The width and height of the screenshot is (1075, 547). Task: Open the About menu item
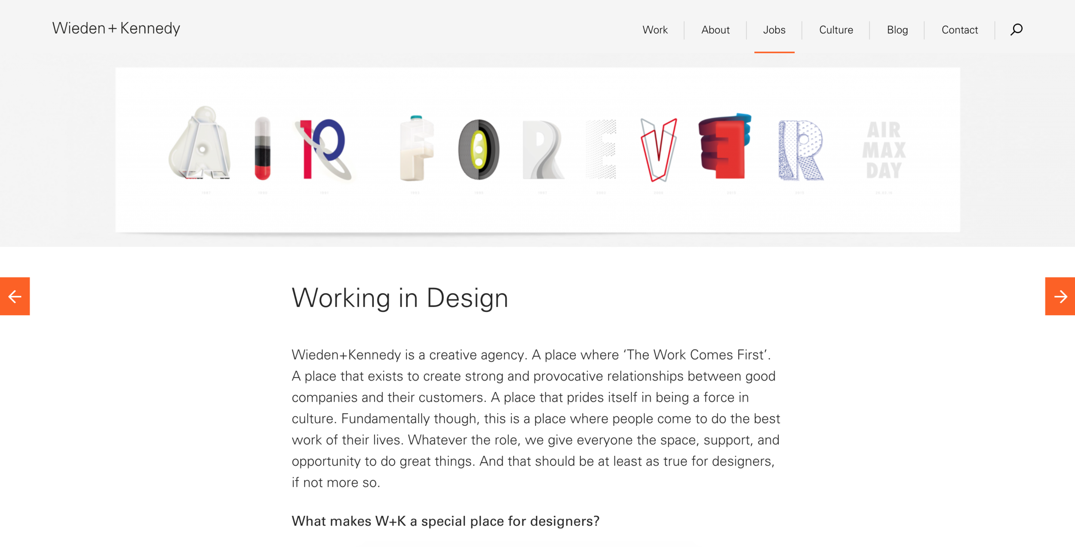[x=716, y=30]
